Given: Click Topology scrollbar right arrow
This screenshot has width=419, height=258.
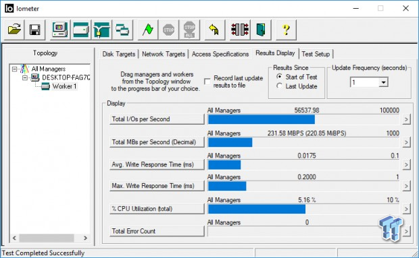Looking at the screenshot, I should (x=86, y=238).
